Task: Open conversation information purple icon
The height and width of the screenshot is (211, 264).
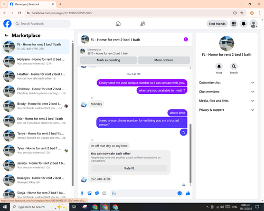Action: pyautogui.click(x=186, y=40)
